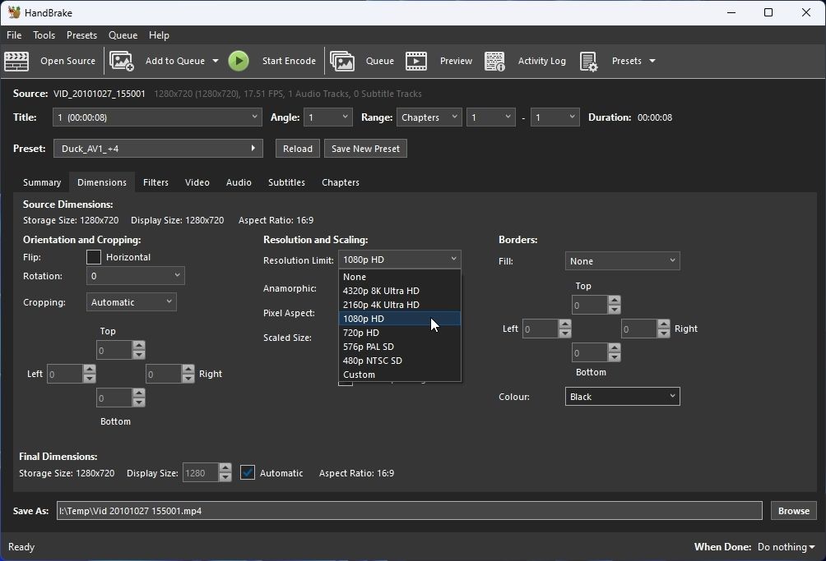This screenshot has width=826, height=561.
Task: Open the Borders Fill dropdown
Action: (622, 261)
